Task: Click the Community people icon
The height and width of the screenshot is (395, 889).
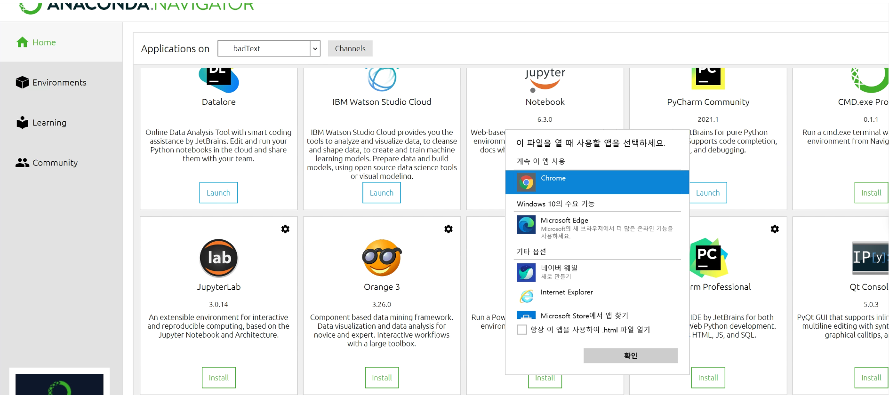Action: coord(22,163)
